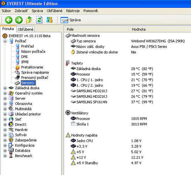Click the Hodnota column header
The height and width of the screenshot is (175, 191).
[160, 29]
